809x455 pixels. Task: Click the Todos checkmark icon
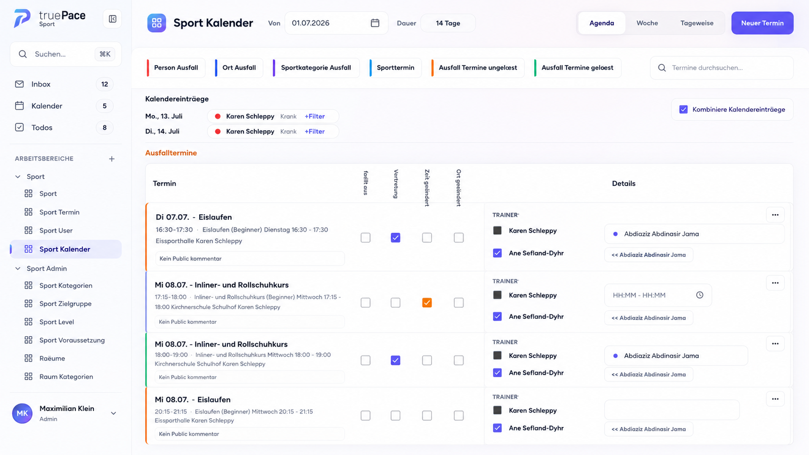coord(19,128)
